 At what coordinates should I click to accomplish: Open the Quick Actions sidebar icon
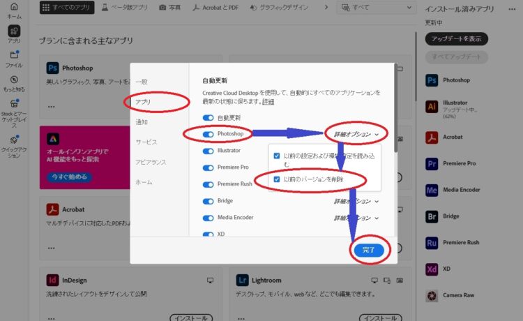14,140
